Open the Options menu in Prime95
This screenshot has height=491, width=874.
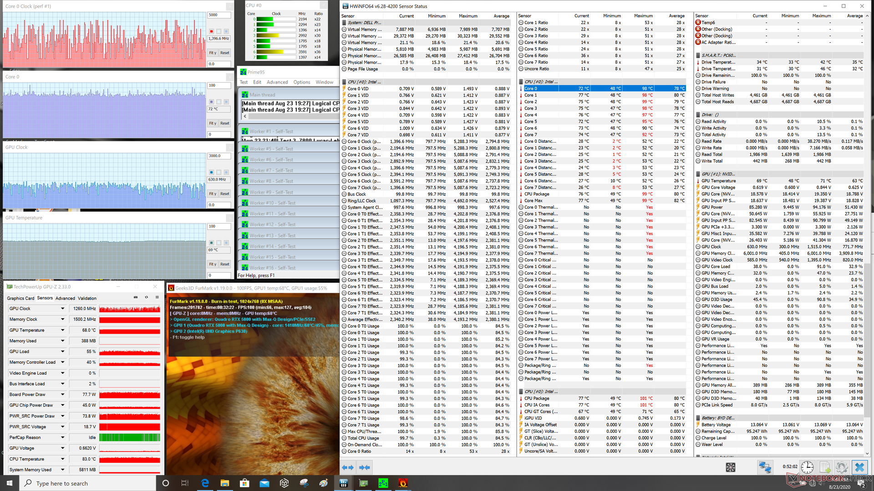coord(301,82)
